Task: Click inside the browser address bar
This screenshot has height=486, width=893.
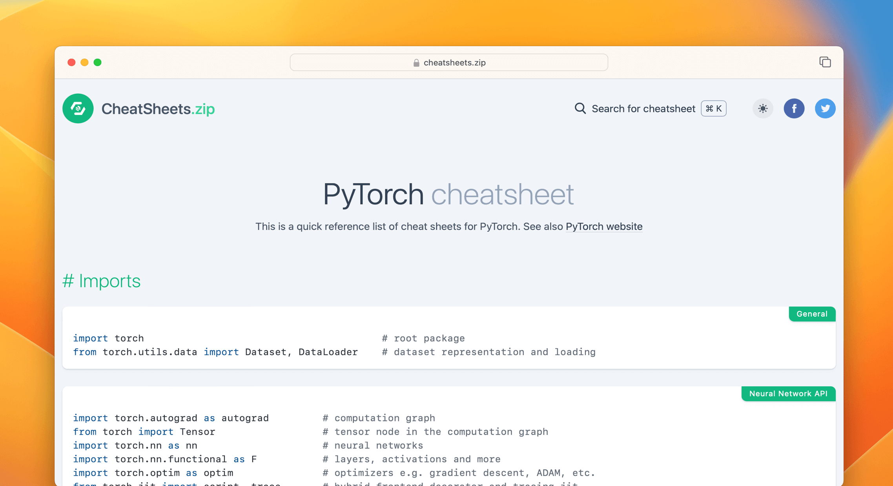Action: point(448,62)
